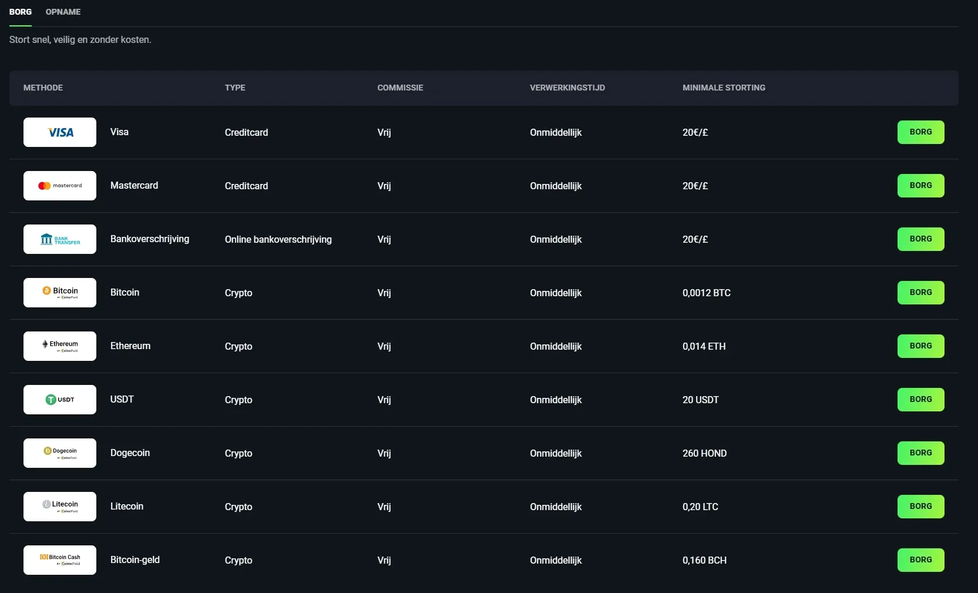Click Vrij commission in USDT row
The width and height of the screenshot is (978, 593).
coord(384,400)
